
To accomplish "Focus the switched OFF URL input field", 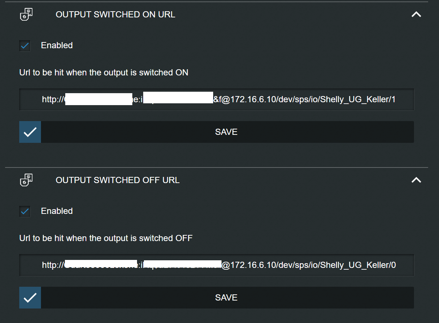I will pyautogui.click(x=216, y=265).
